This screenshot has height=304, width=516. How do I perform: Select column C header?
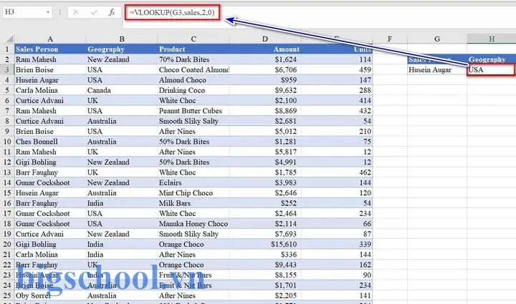pos(193,39)
